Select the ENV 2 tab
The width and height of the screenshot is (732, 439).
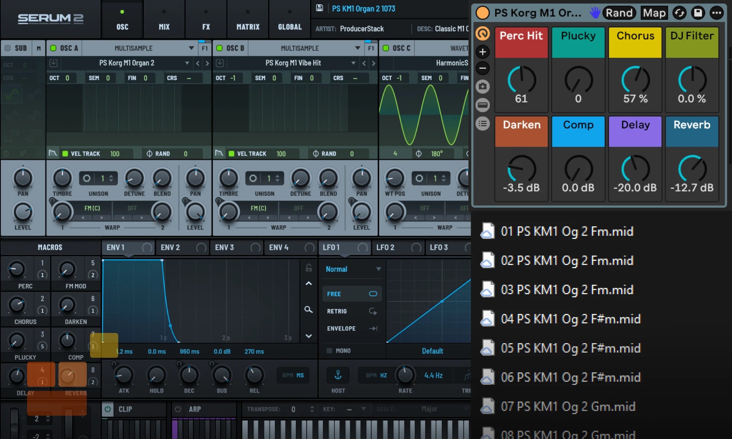[171, 247]
